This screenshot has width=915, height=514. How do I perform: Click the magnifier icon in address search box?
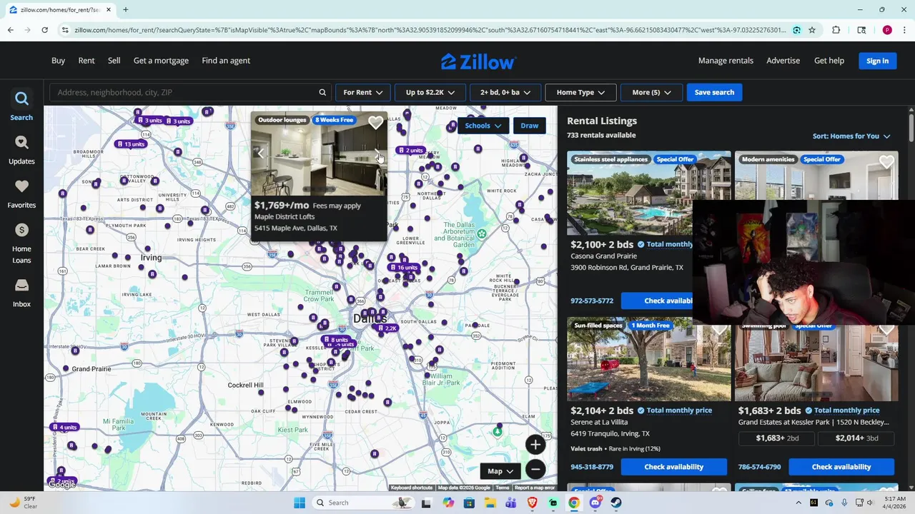coord(322,92)
